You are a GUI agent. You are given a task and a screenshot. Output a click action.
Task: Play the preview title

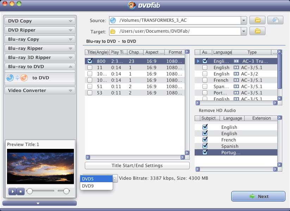tap(12, 192)
